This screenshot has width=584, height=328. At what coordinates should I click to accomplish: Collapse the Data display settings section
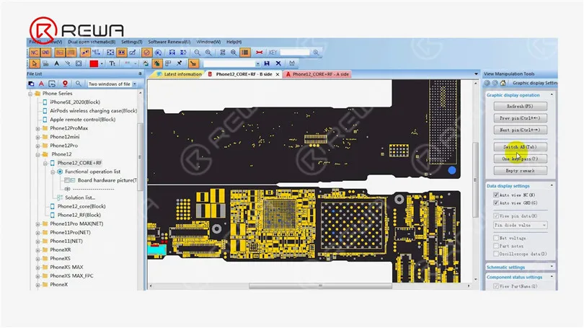552,185
